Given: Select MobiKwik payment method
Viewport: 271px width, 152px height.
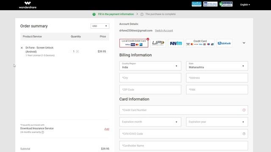Looking at the screenshot, I should (x=224, y=43).
